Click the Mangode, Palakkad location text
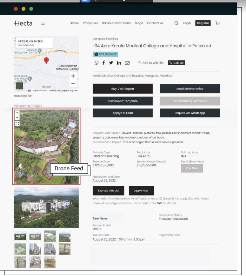Image resolution: width=246 pixels, height=276 pixels. coord(105,39)
